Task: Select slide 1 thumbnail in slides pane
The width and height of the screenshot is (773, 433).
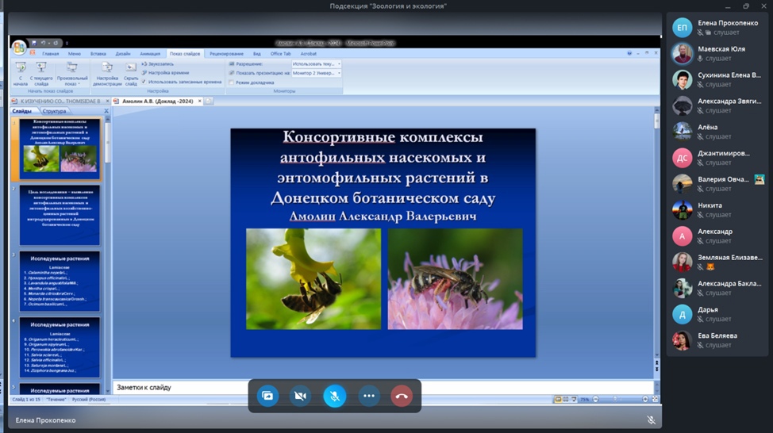Action: 60,148
